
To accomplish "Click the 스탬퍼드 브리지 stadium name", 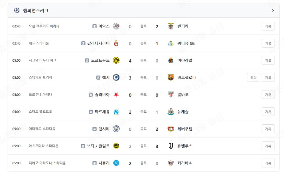I will [x=40, y=77].
